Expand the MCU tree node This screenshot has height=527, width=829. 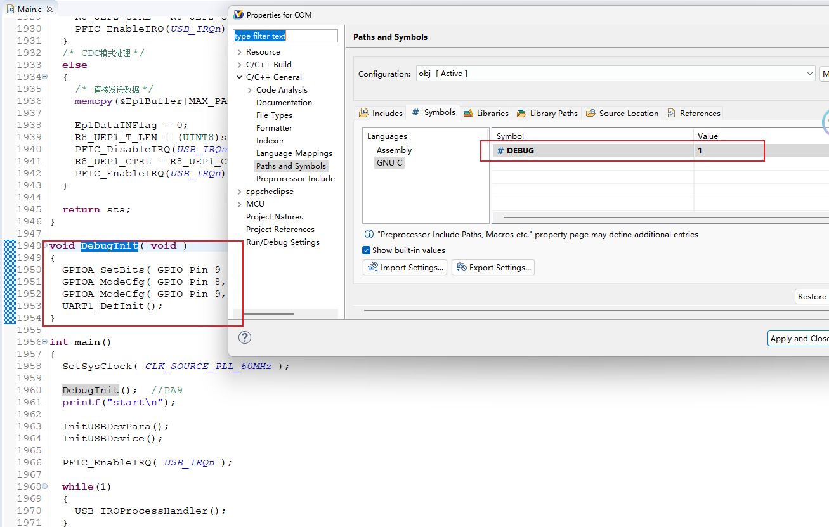(x=239, y=204)
